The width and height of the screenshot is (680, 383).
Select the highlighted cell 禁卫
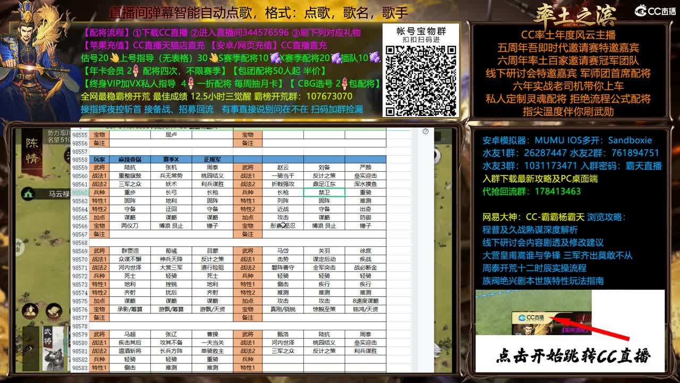pyautogui.click(x=324, y=193)
